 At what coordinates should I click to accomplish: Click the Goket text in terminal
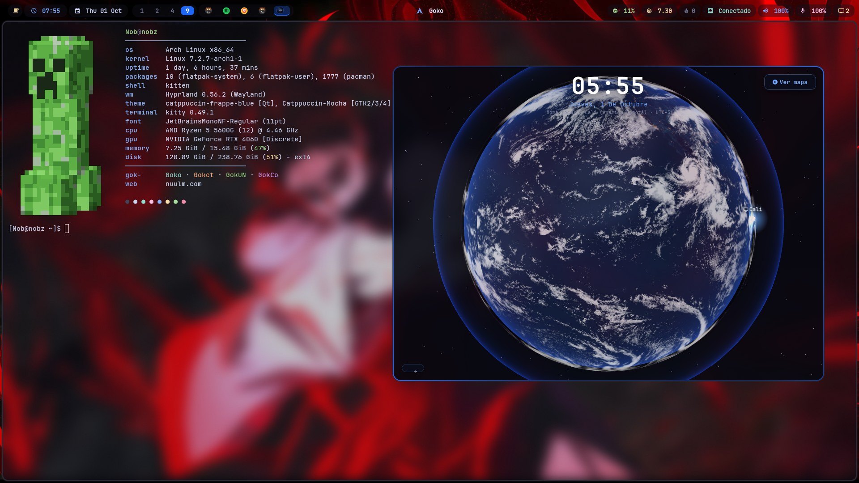(204, 175)
